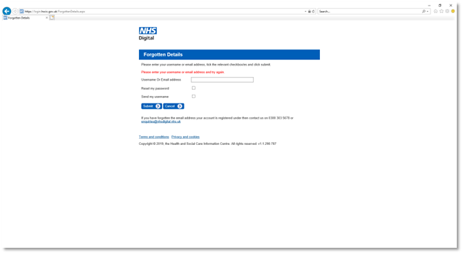Click the site favicon in address bar
Screen dimensions: 463x254
coord(21,11)
